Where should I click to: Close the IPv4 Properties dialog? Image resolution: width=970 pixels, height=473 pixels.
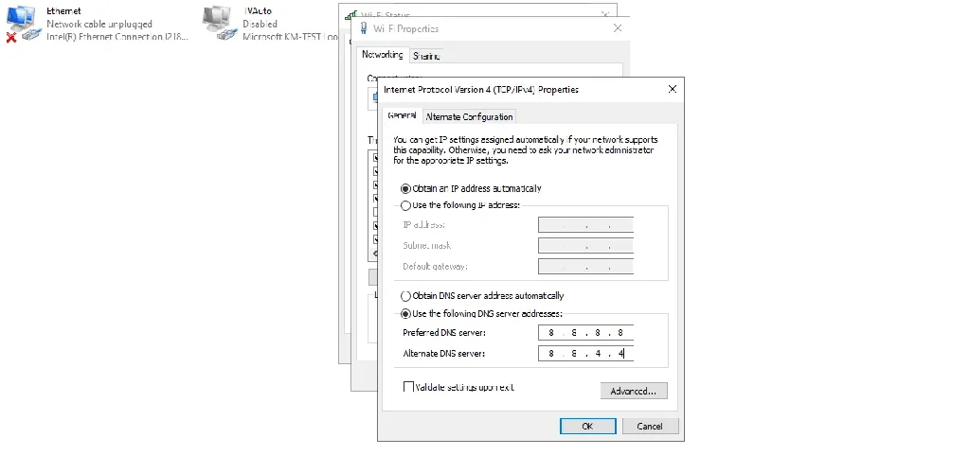coord(673,90)
